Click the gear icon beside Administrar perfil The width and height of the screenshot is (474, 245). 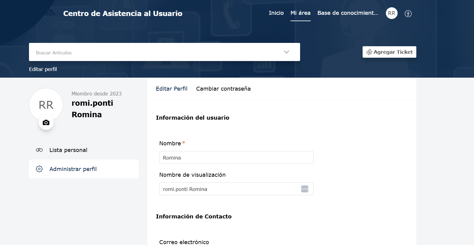click(x=39, y=169)
